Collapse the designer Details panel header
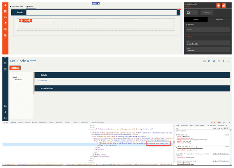The height and width of the screenshot is (168, 234). tap(14, 13)
